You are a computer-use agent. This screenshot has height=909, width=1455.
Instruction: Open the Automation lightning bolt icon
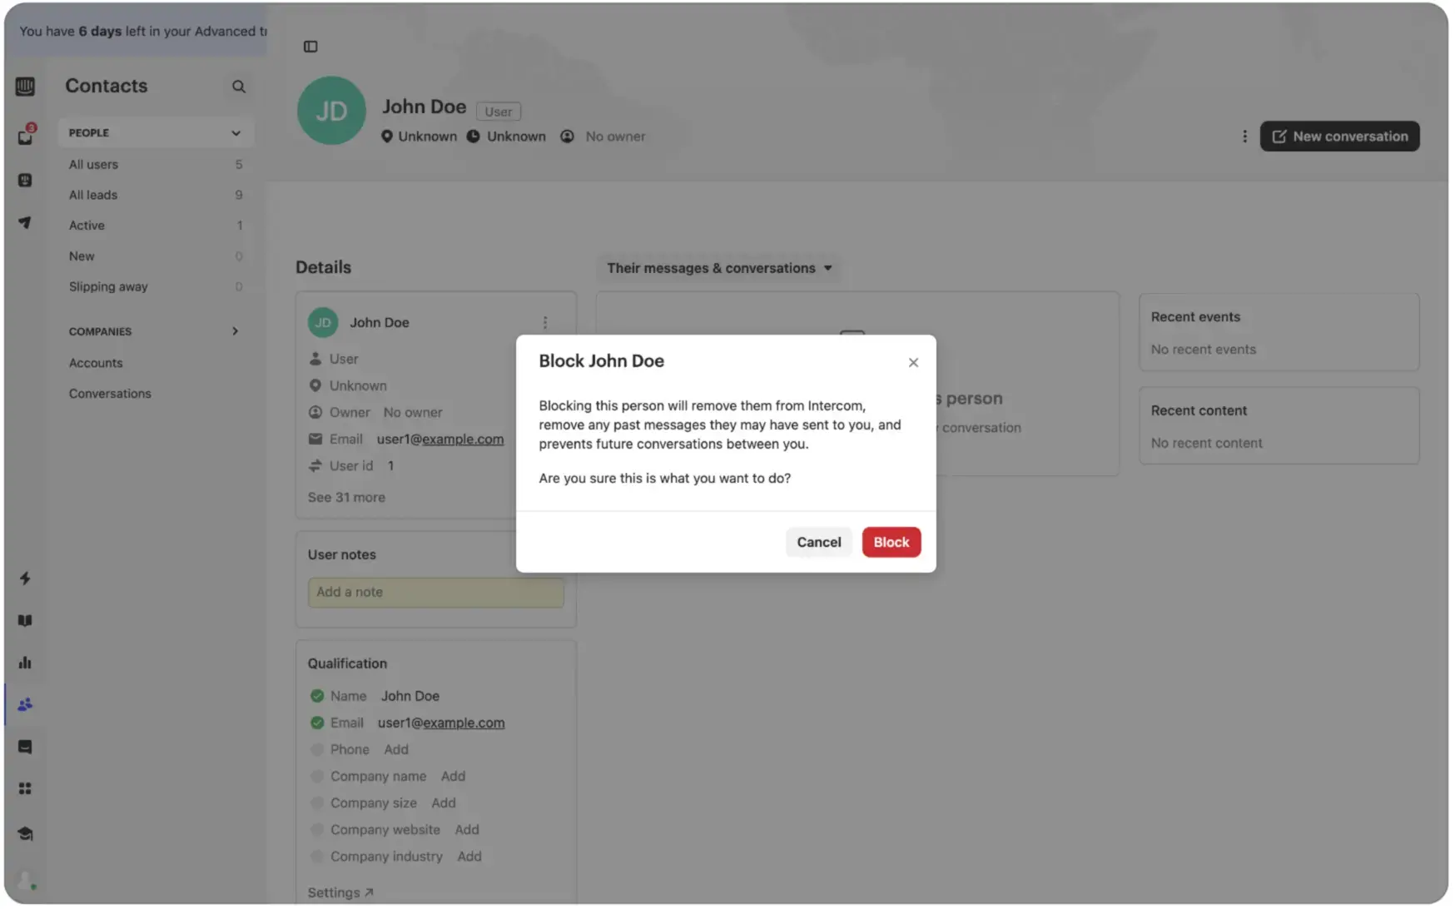point(25,579)
